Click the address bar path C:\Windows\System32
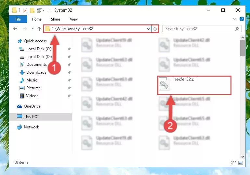Viewport: 250px width, 175px height. [72, 29]
